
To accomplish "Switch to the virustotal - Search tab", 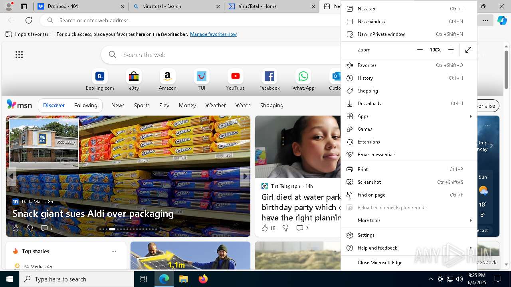I will click(x=176, y=6).
